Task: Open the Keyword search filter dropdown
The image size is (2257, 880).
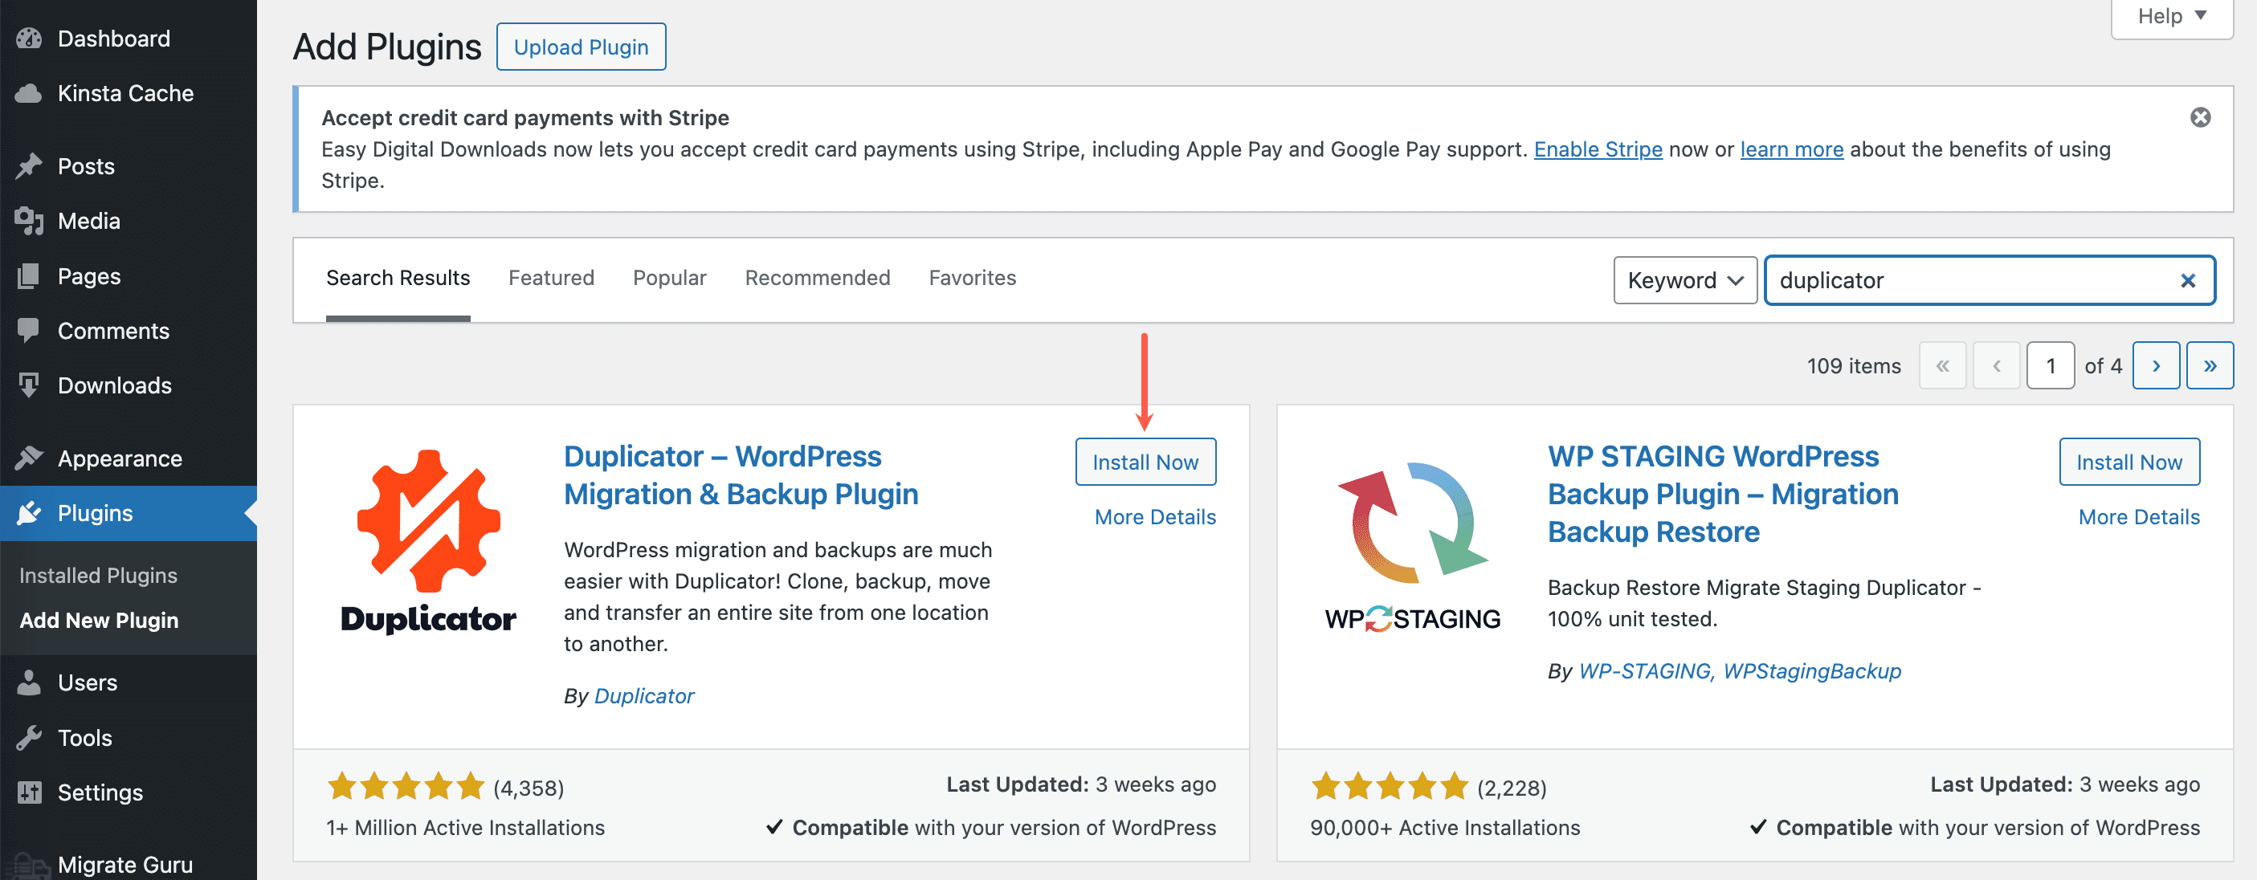Action: (1684, 280)
